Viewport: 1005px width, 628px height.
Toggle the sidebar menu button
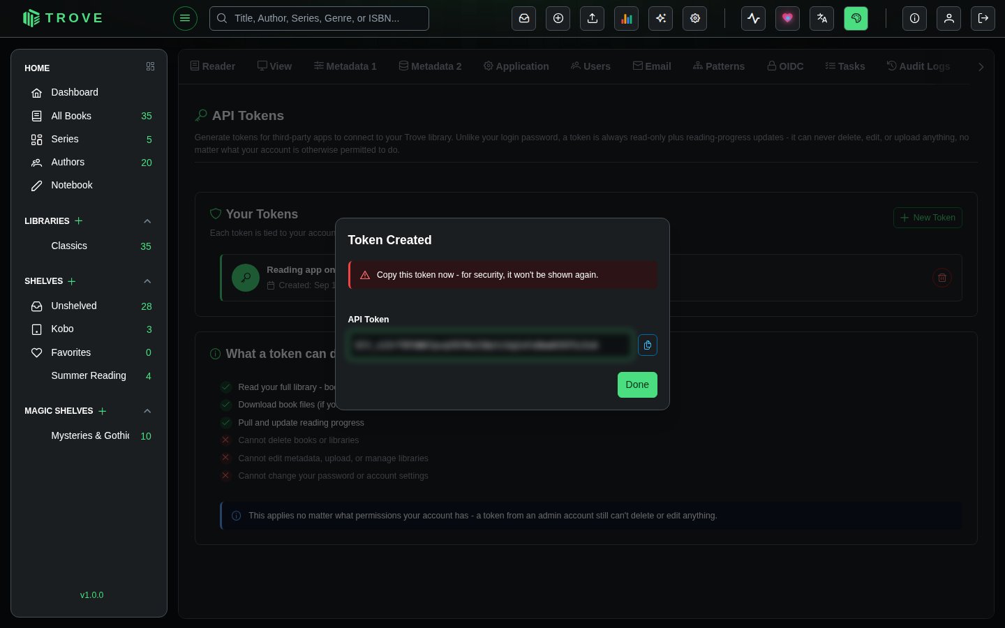pos(185,18)
